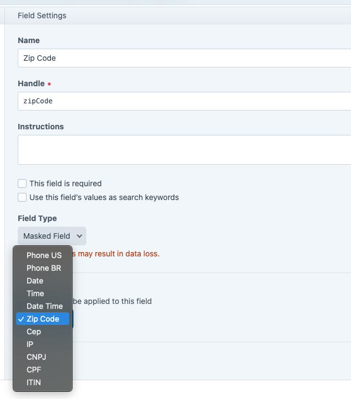Choose the ITIN mask option
This screenshot has width=351, height=399.
[x=43, y=382]
